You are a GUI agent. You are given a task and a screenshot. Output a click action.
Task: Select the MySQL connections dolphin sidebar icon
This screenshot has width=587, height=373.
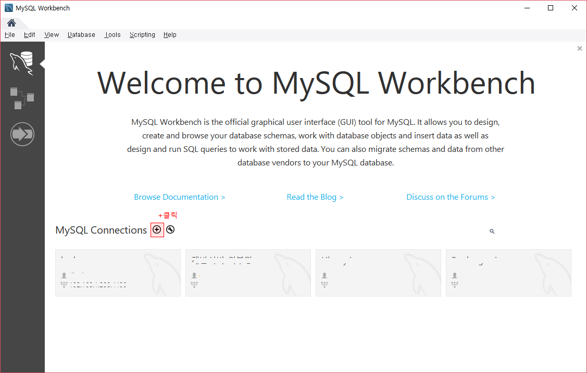(22, 63)
